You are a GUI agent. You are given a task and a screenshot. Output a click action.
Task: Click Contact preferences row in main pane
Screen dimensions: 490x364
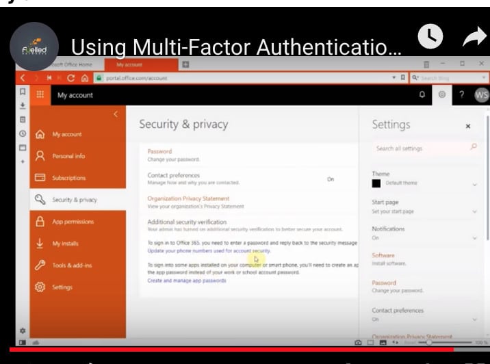click(x=248, y=179)
